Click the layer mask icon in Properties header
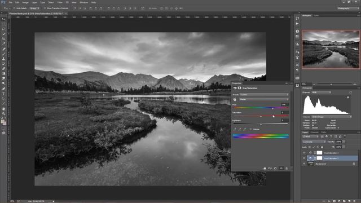Image resolution: width=361 pixels, height=203 pixels. pos(239,88)
